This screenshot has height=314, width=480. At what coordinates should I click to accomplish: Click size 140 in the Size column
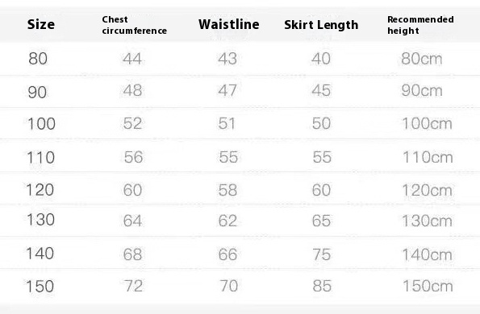[x=40, y=254]
